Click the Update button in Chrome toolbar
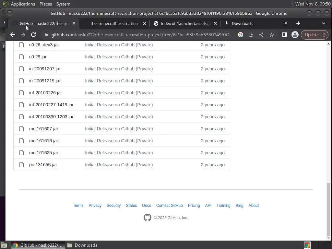332x249 pixels. [312, 35]
